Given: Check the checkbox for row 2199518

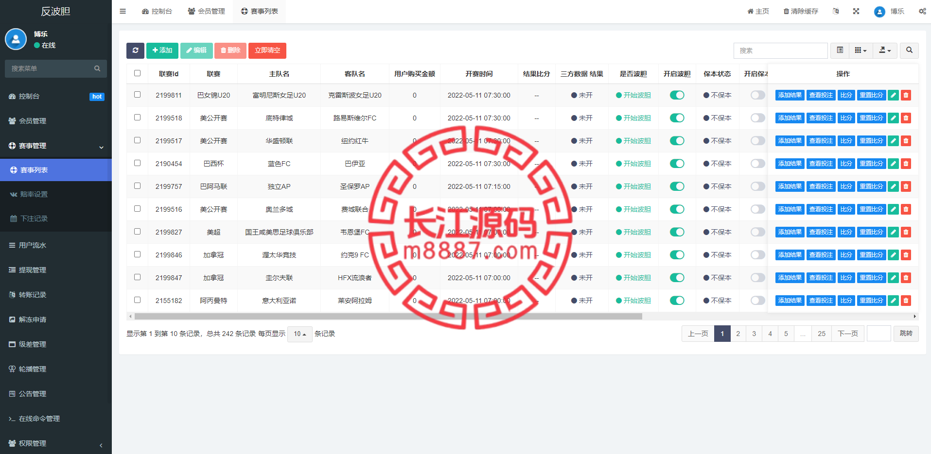Looking at the screenshot, I should pyautogui.click(x=137, y=118).
